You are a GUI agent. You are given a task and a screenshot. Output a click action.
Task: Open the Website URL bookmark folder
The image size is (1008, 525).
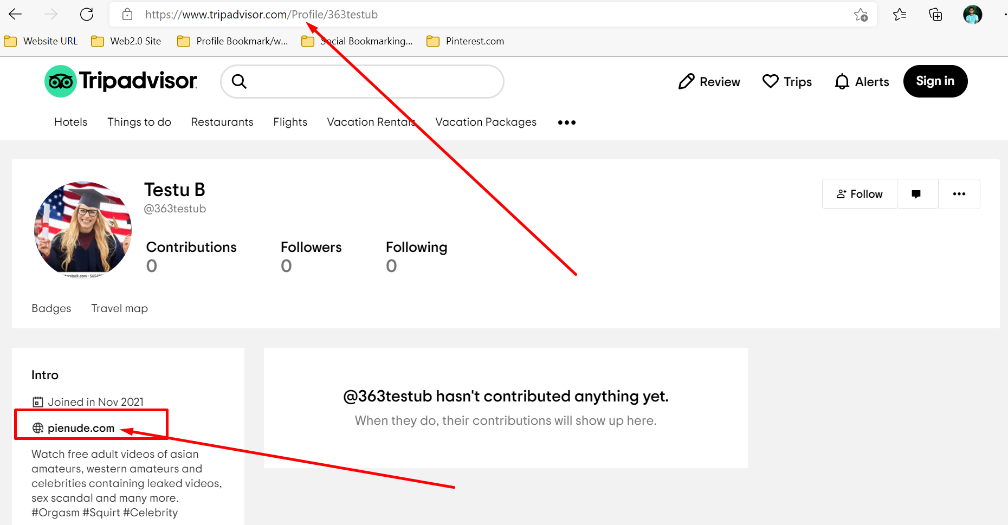[x=41, y=41]
